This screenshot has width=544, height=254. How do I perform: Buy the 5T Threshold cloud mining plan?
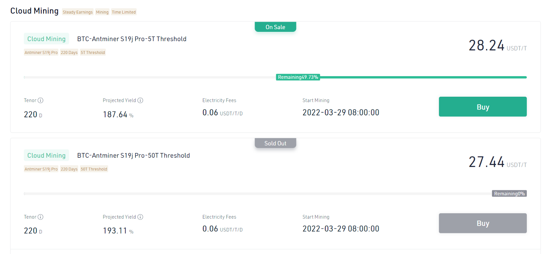point(483,107)
